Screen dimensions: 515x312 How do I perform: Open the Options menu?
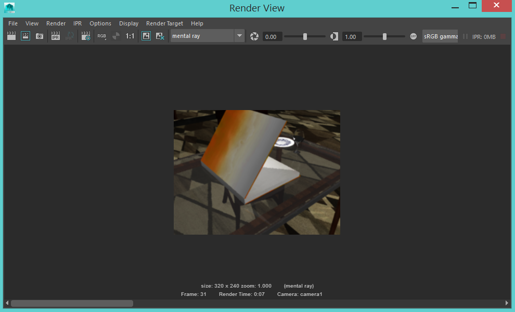(100, 23)
